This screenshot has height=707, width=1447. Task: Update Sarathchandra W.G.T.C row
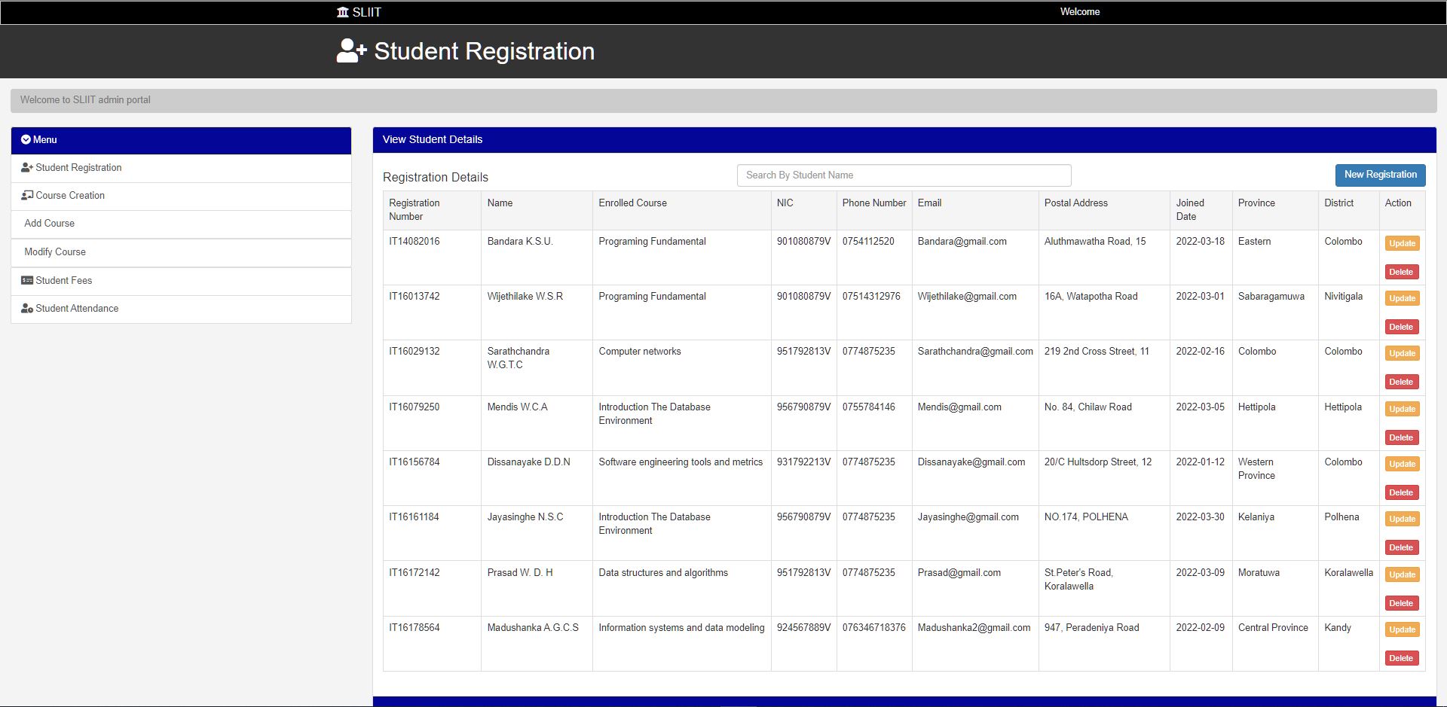pyautogui.click(x=1402, y=353)
